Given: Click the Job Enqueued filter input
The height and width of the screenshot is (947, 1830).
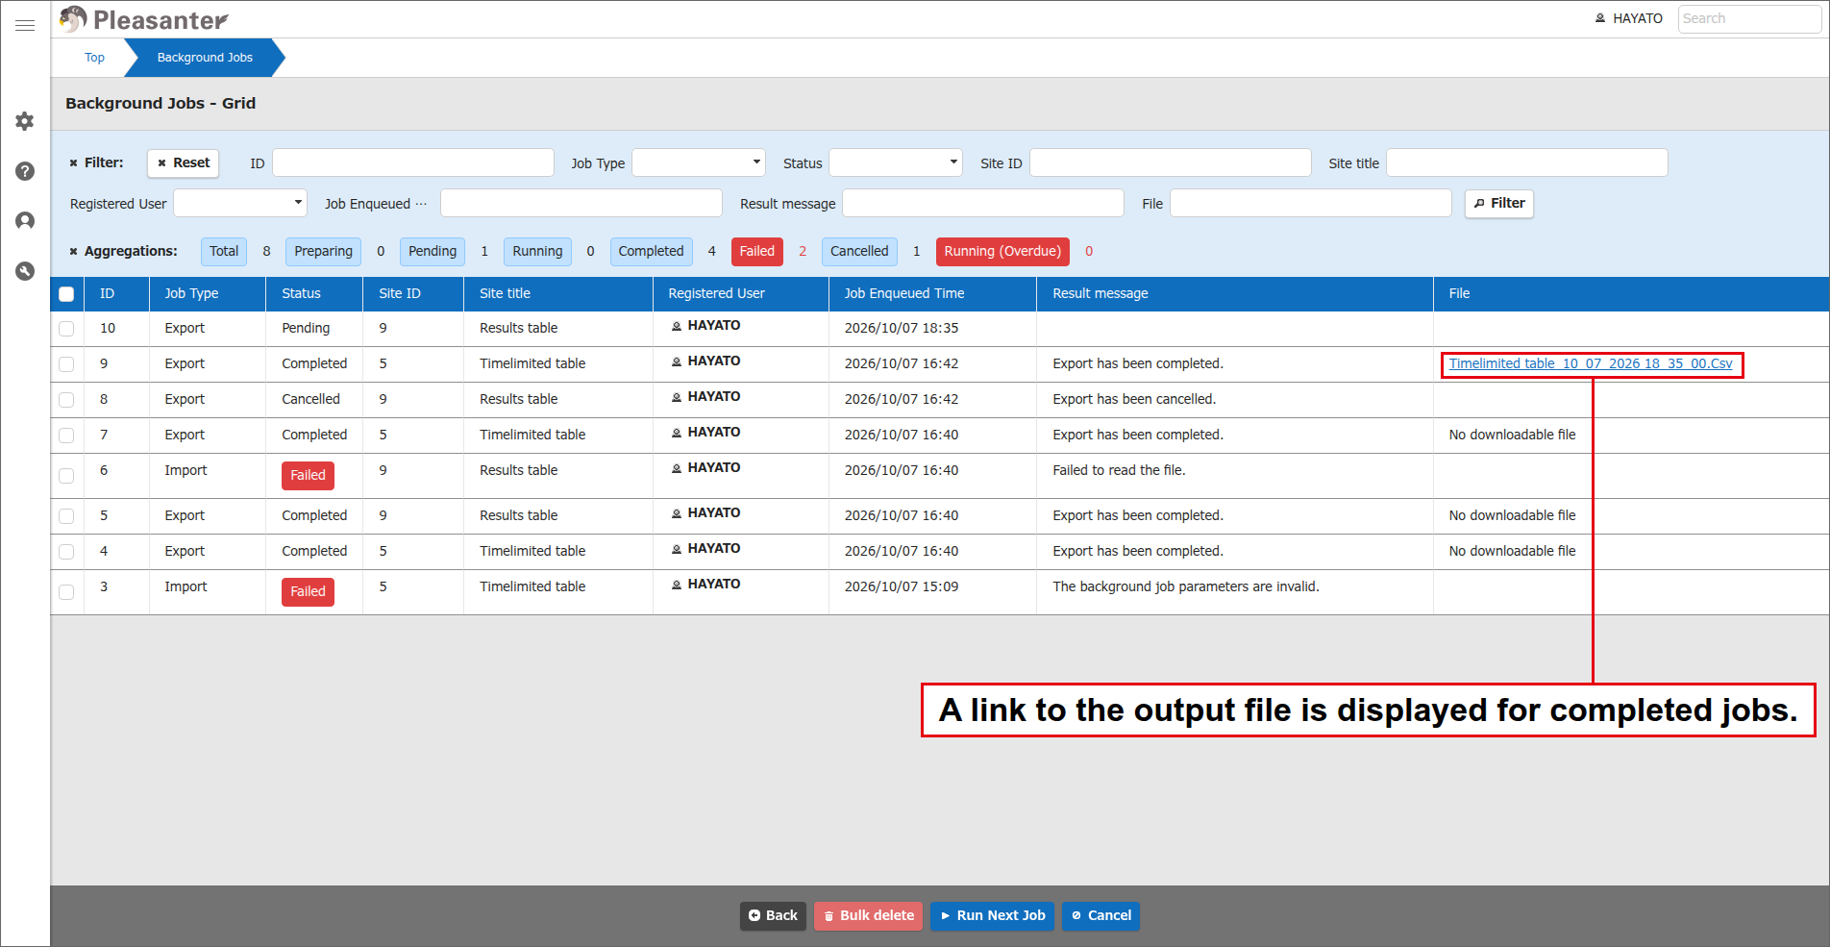Looking at the screenshot, I should coord(581,203).
